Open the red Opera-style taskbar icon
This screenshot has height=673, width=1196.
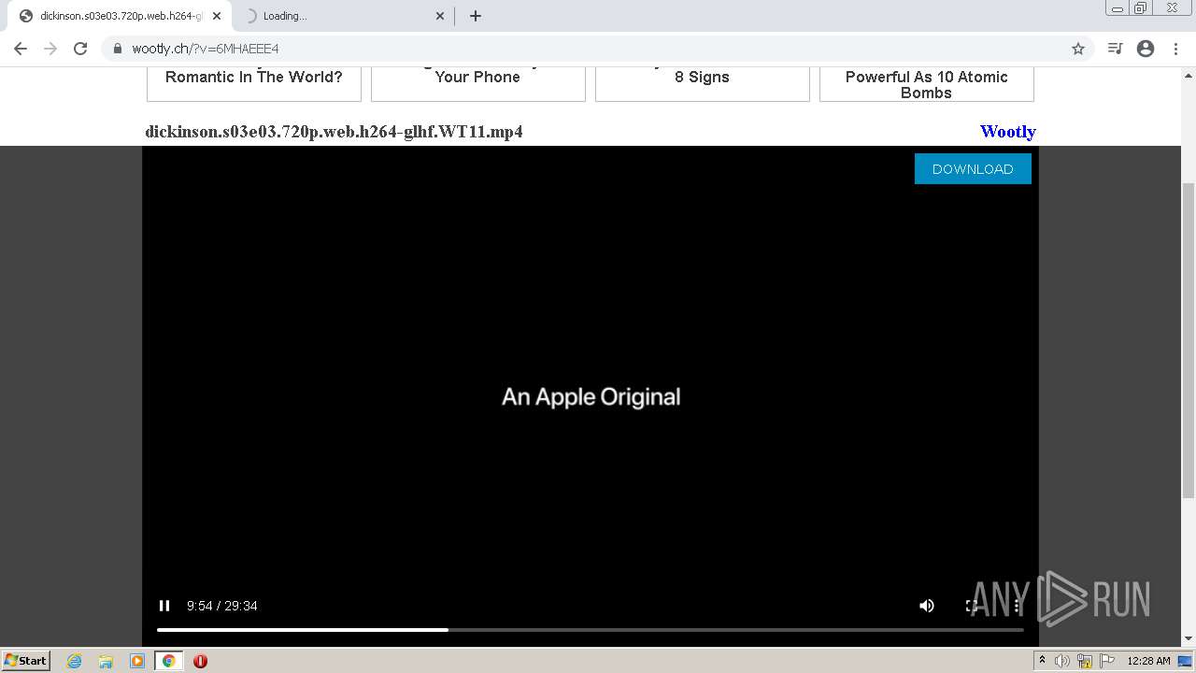click(200, 661)
